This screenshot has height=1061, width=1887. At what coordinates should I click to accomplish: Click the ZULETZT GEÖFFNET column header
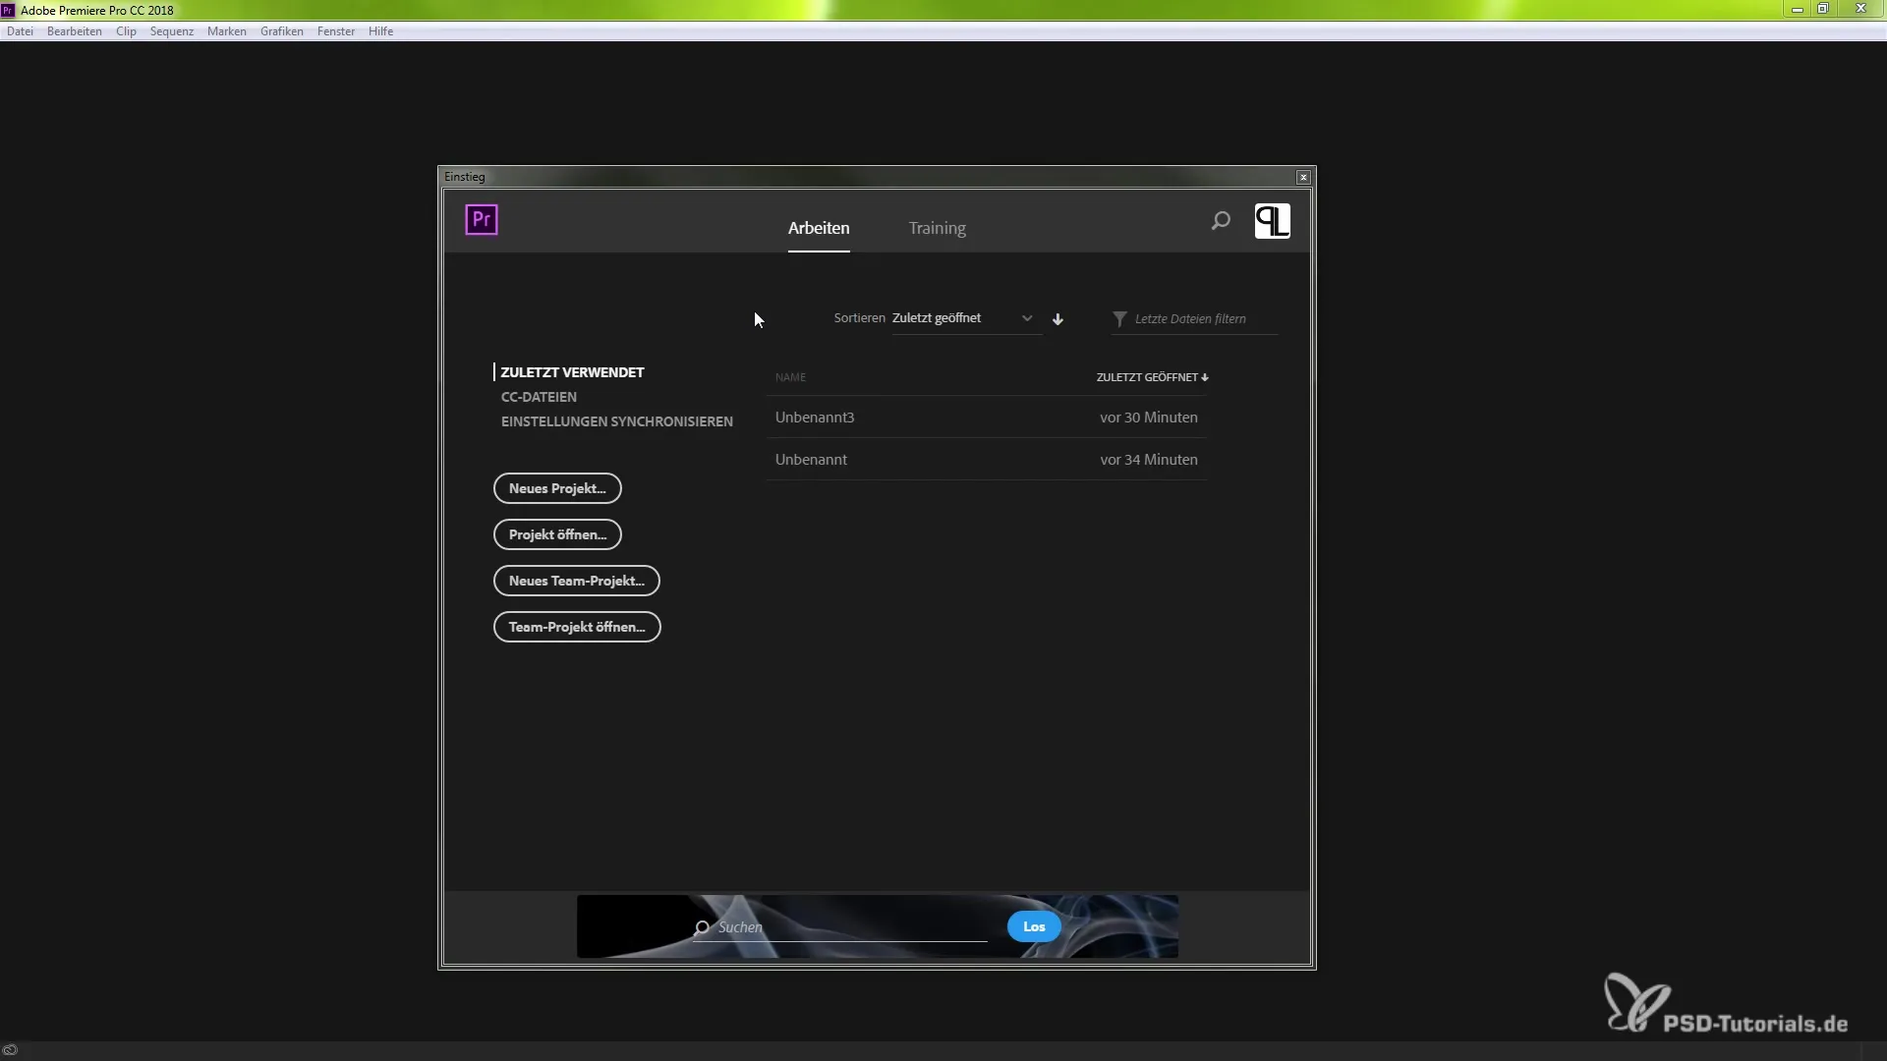tap(1152, 377)
